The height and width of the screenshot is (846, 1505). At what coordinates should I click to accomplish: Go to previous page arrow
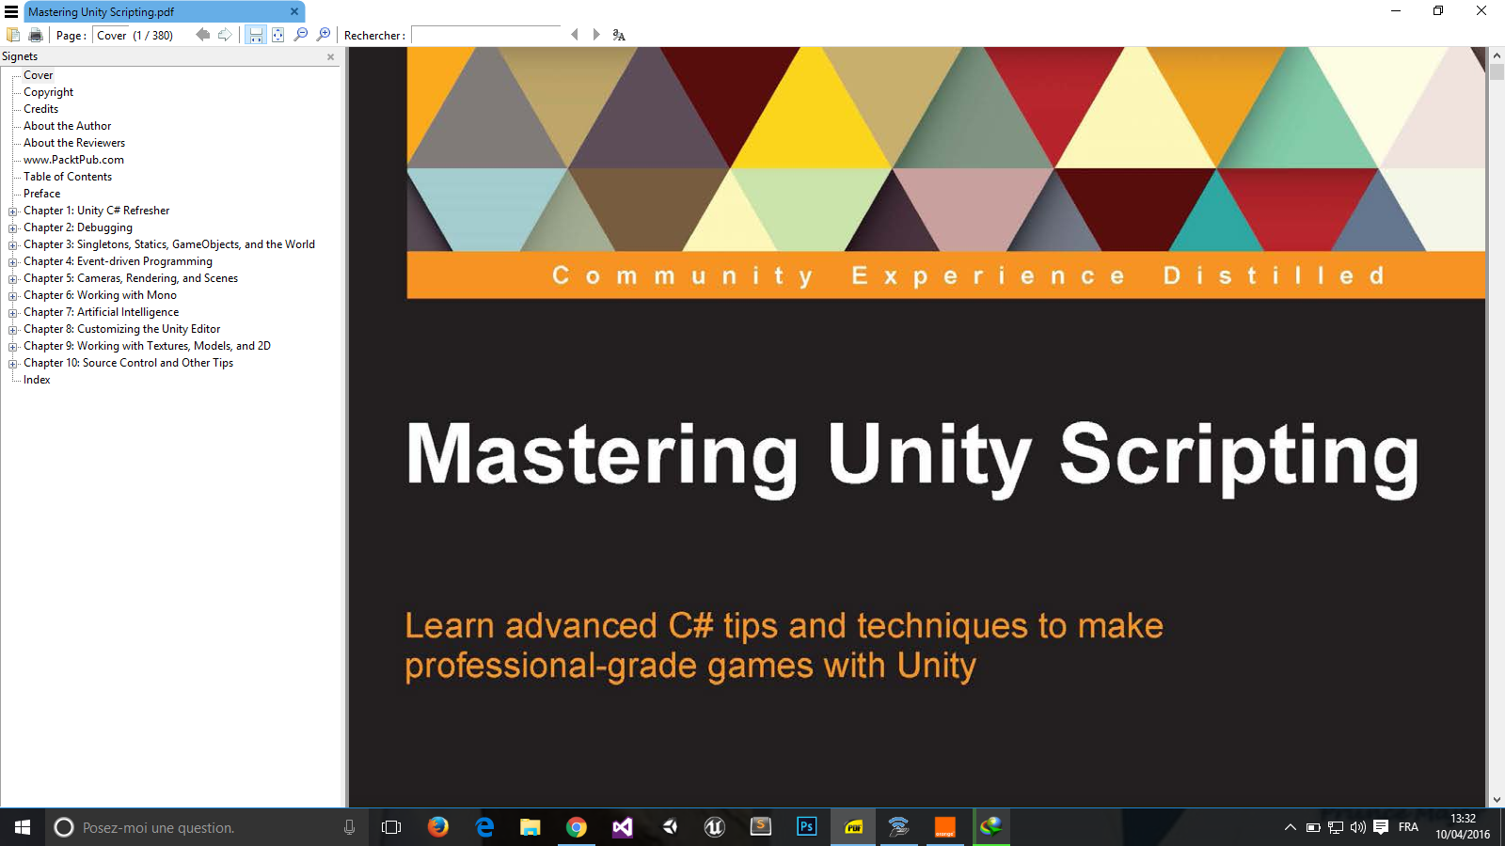(202, 35)
